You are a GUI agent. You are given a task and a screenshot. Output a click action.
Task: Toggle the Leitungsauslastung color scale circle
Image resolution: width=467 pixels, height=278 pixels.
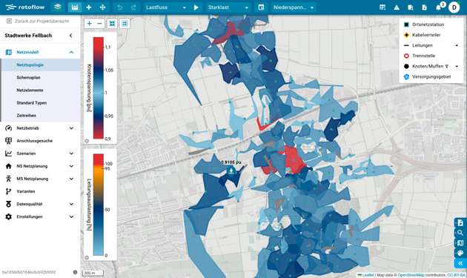(x=87, y=258)
